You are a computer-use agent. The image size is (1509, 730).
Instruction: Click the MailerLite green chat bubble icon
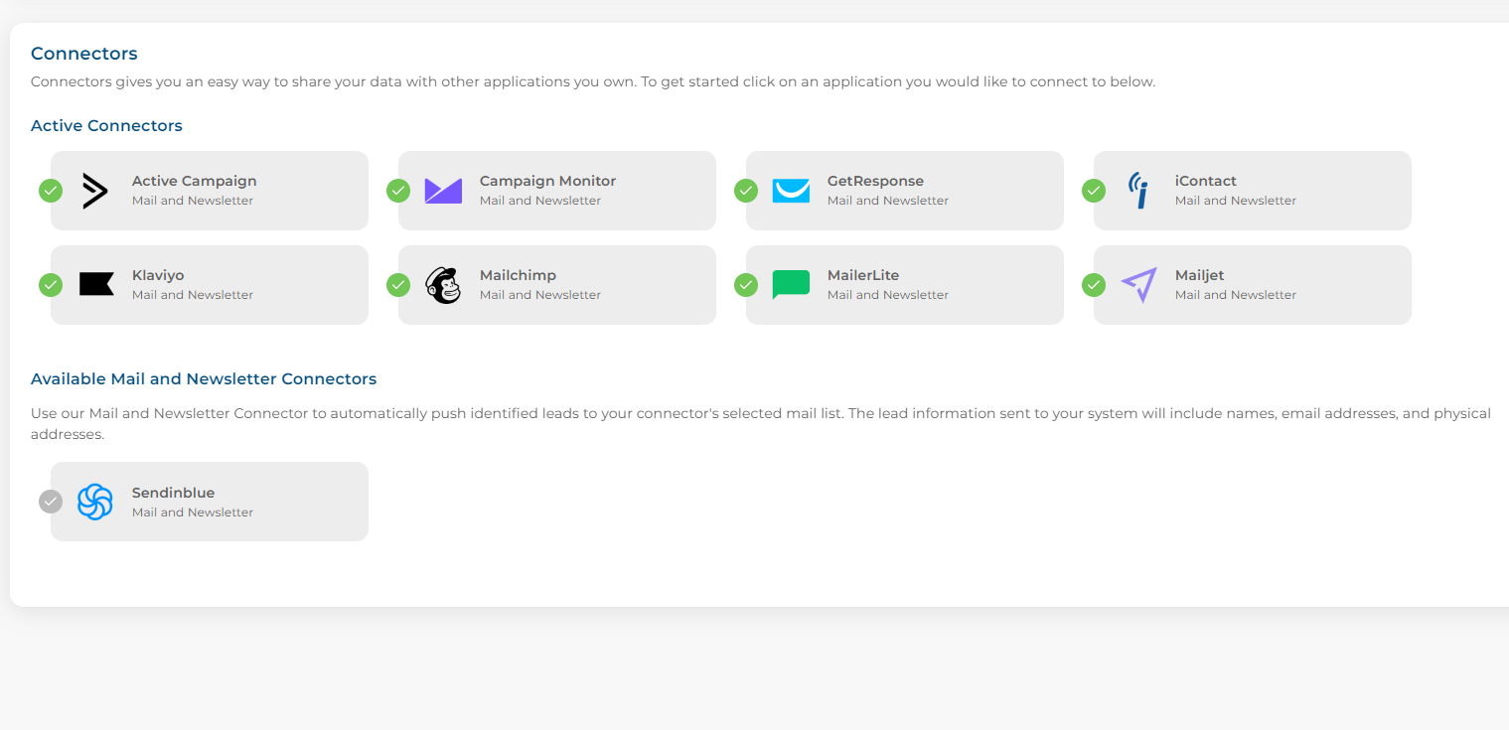[791, 285]
